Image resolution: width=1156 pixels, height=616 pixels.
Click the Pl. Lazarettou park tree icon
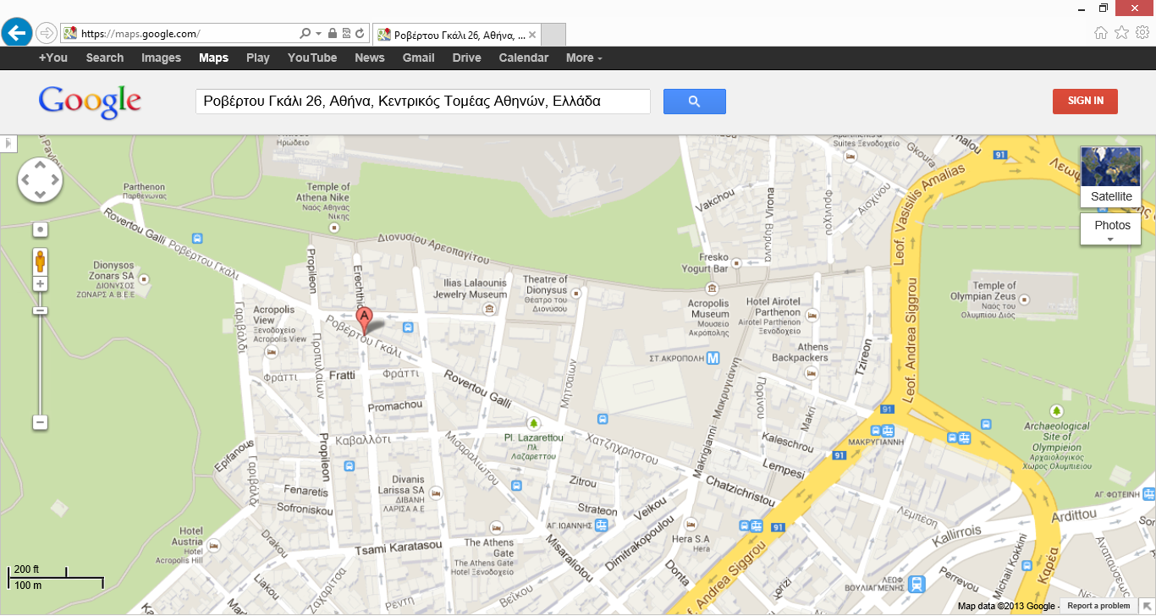tap(533, 422)
